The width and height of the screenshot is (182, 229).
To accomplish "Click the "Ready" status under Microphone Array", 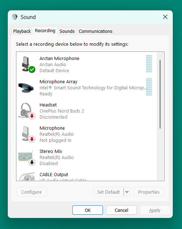I will click(46, 94).
